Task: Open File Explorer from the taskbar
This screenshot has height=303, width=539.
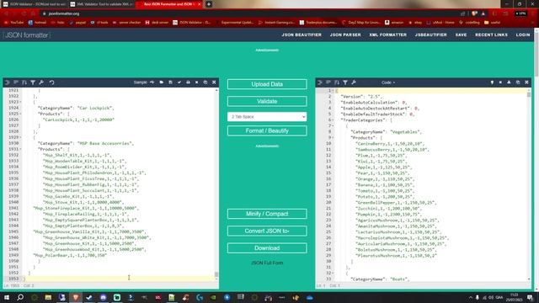Action: (48, 297)
